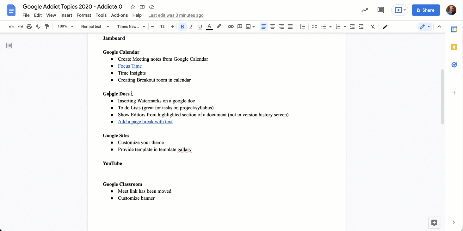Click the Insert link icon
Image resolution: width=463 pixels, height=231 pixels.
tap(231, 27)
